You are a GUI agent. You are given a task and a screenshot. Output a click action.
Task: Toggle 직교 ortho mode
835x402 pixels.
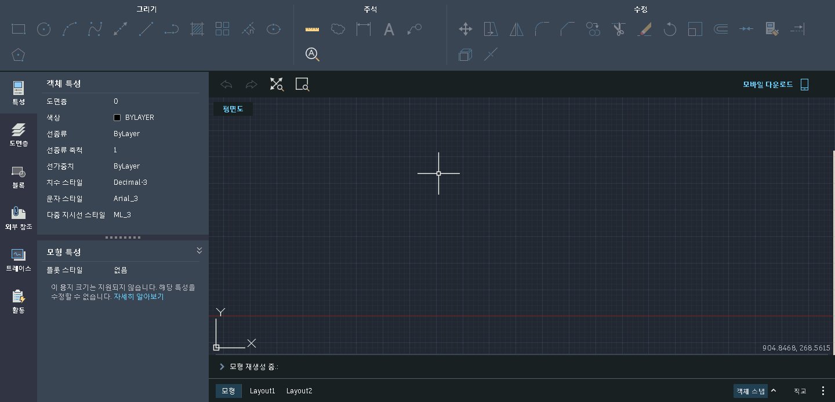tap(800, 391)
